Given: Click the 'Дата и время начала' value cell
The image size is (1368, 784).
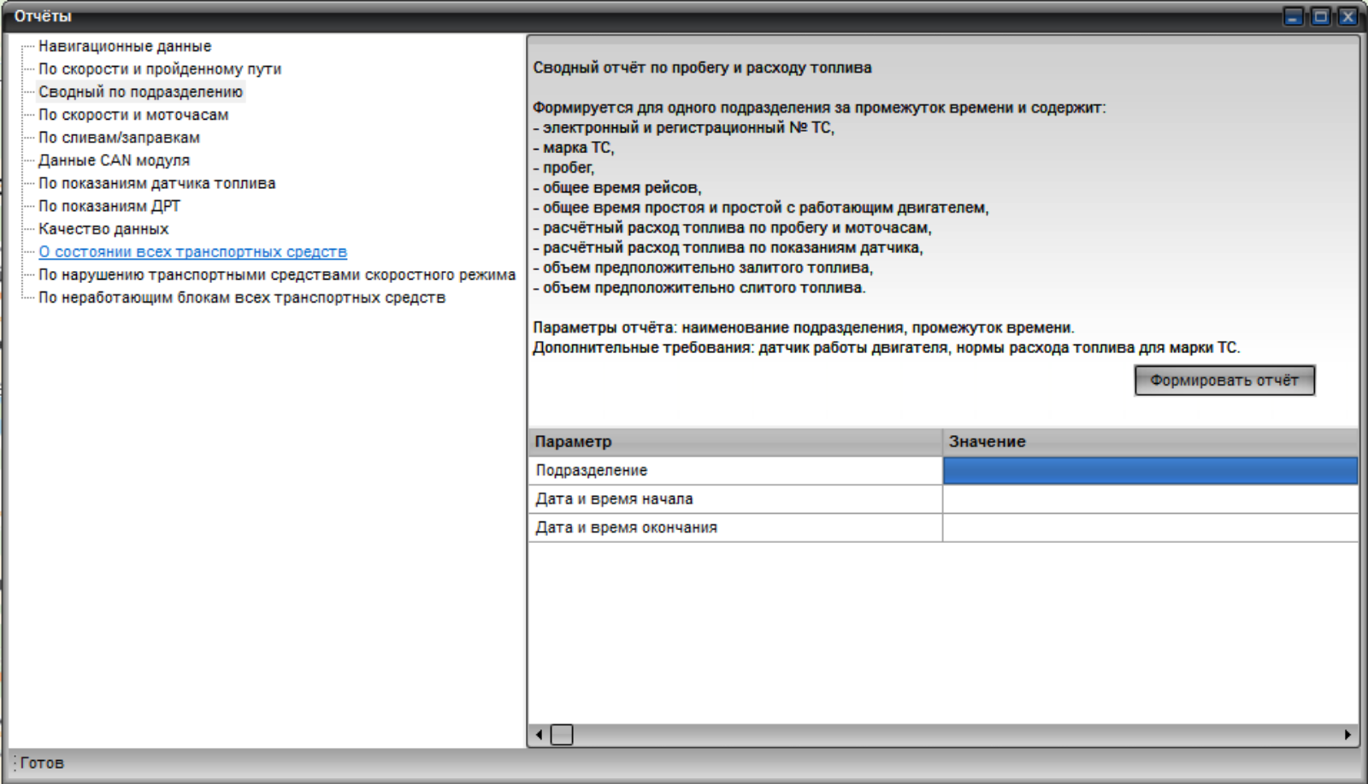Looking at the screenshot, I should coord(1149,499).
